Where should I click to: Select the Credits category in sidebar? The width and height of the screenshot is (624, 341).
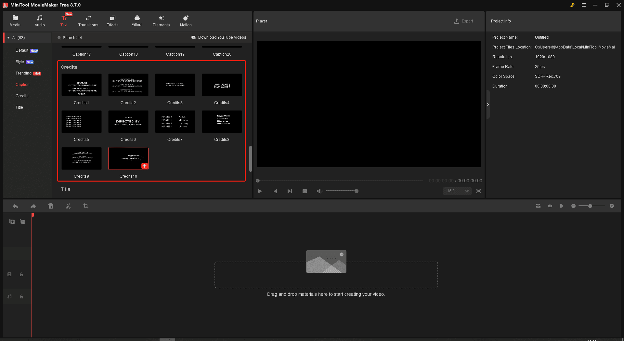22,96
